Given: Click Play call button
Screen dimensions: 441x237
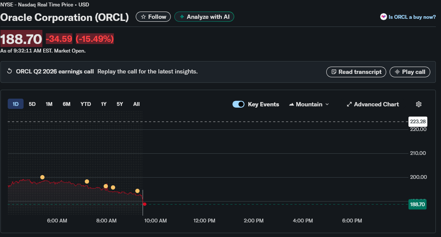Looking at the screenshot, I should [410, 72].
